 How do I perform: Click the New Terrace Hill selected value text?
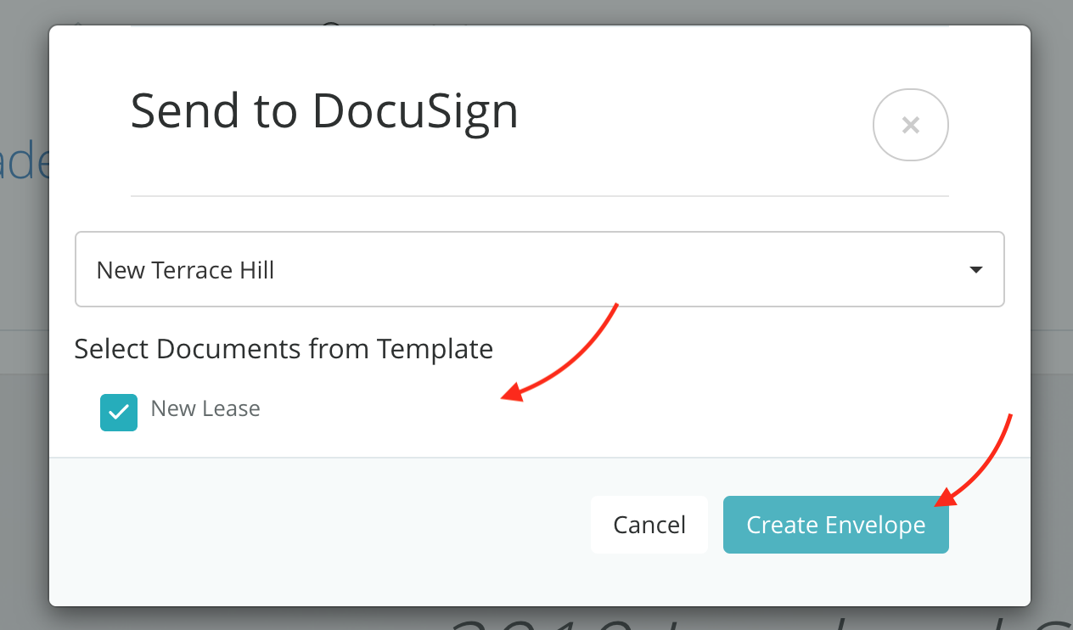click(185, 270)
